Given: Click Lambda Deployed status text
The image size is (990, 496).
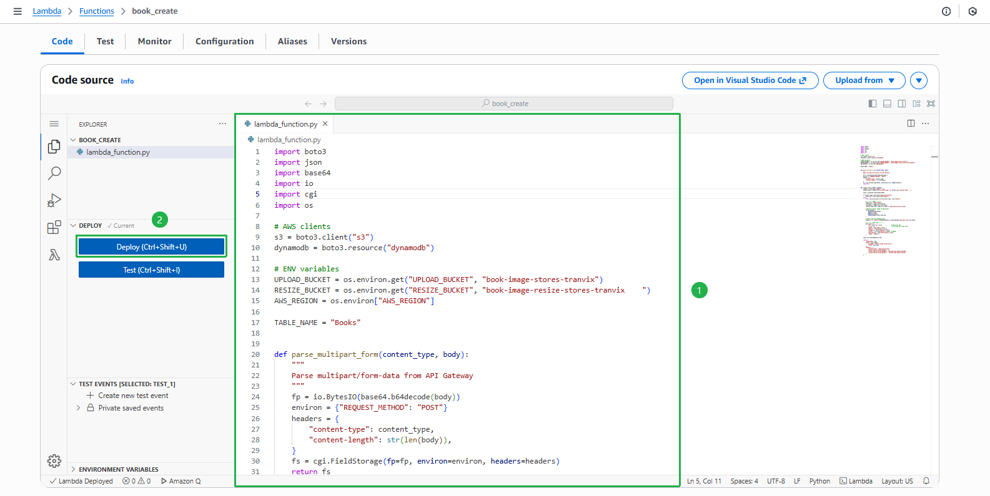Looking at the screenshot, I should coord(81,481).
